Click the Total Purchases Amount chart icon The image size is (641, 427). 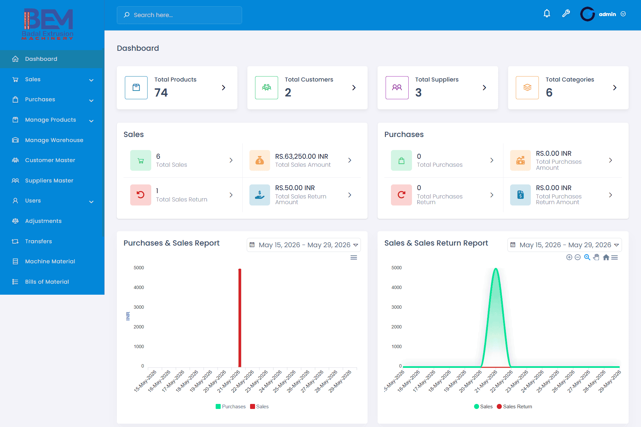click(x=520, y=160)
